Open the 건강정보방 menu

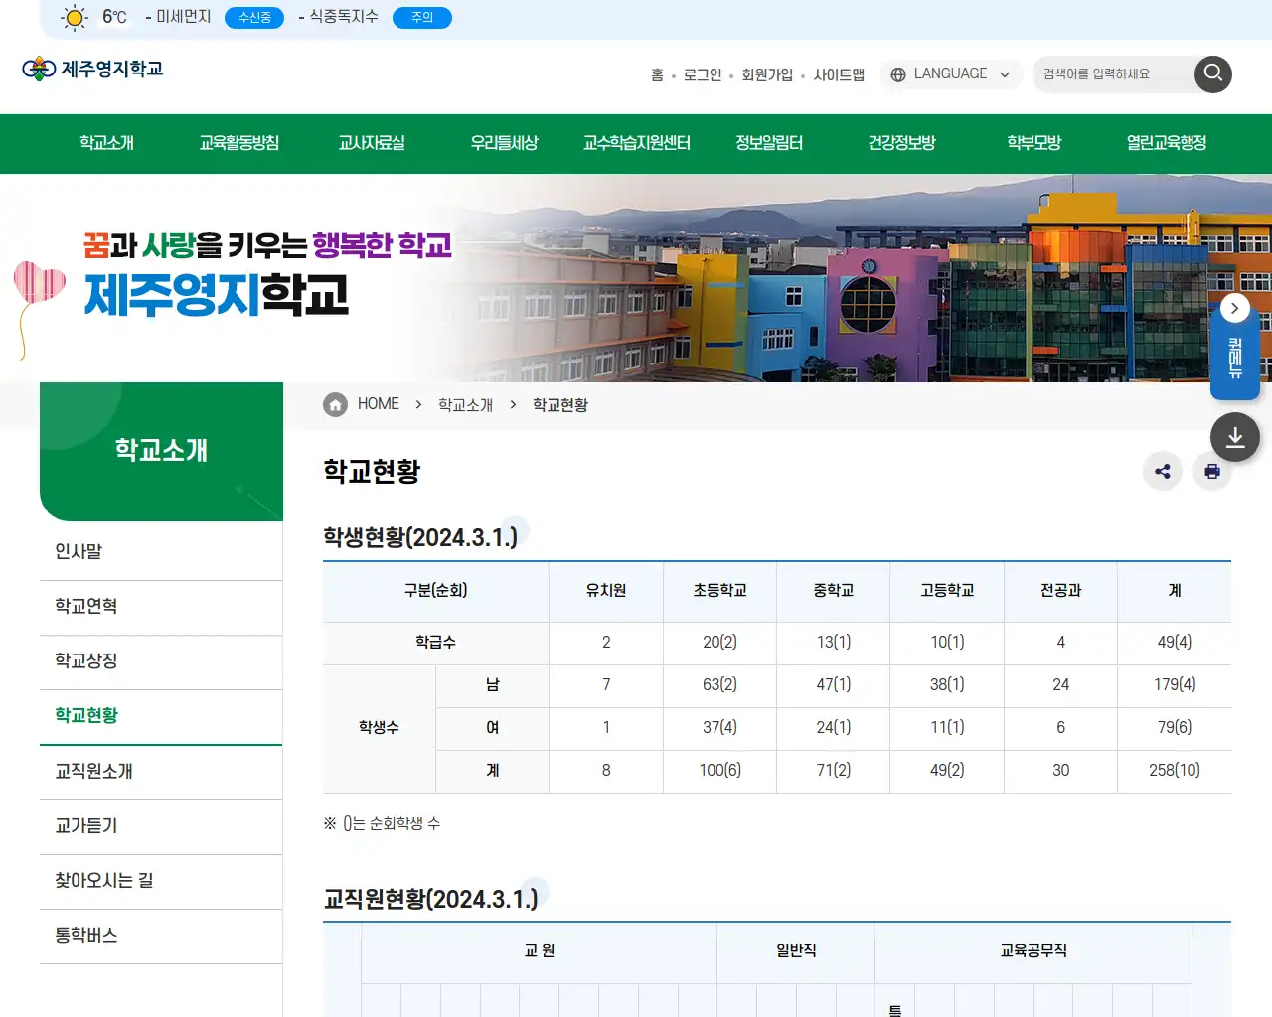[901, 143]
